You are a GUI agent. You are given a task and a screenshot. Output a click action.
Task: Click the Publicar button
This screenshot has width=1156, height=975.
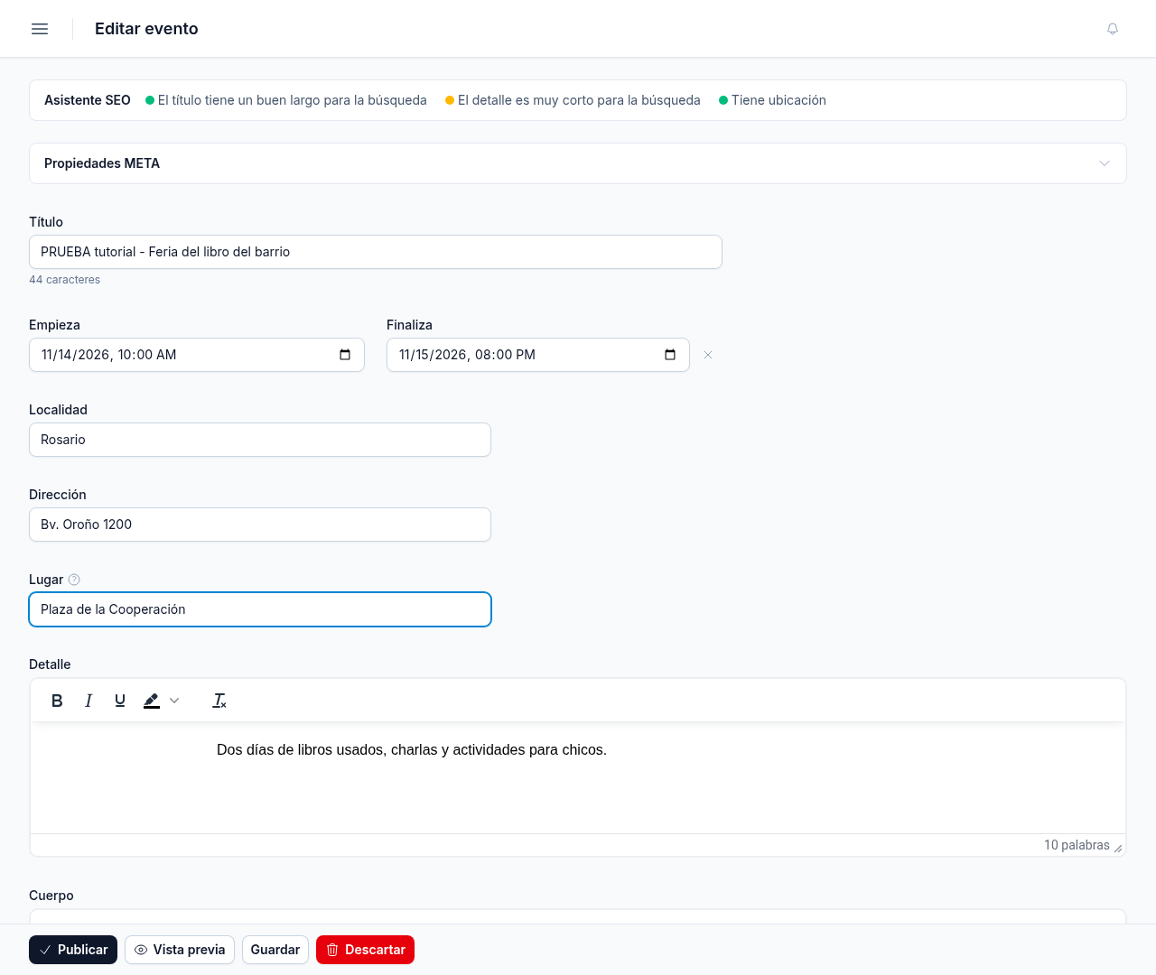pyautogui.click(x=73, y=950)
